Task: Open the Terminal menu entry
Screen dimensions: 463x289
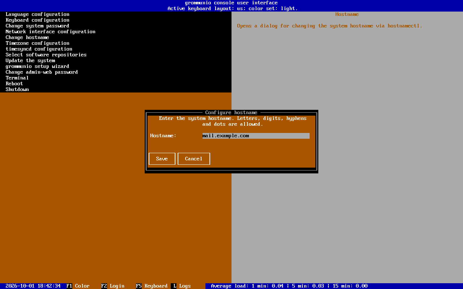Action: (17, 78)
